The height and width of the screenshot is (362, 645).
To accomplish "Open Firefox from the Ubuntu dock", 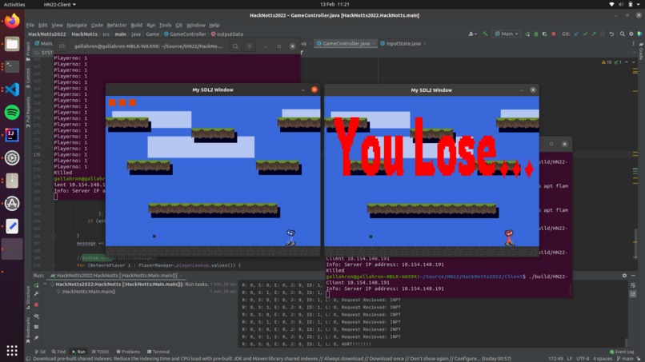I will (12, 21).
